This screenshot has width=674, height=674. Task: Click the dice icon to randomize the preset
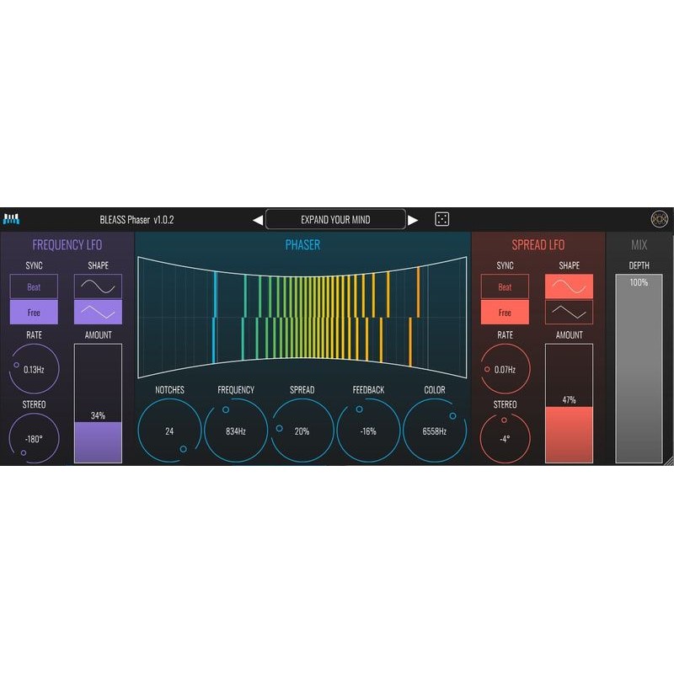coord(441,217)
